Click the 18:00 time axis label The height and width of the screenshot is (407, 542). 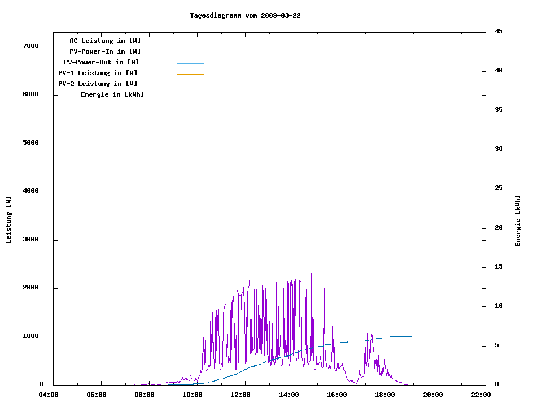coord(385,395)
